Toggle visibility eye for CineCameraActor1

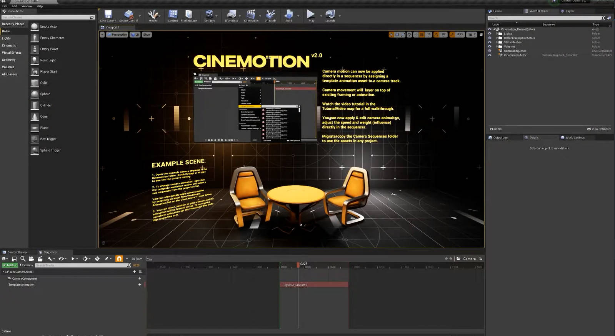[x=490, y=55]
